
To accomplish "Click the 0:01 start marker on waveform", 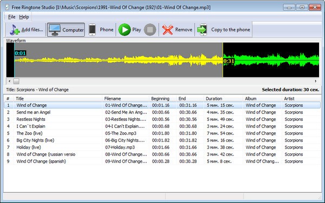I will pyautogui.click(x=21, y=53).
